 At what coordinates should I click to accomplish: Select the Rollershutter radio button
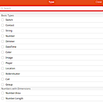tap(3, 74)
